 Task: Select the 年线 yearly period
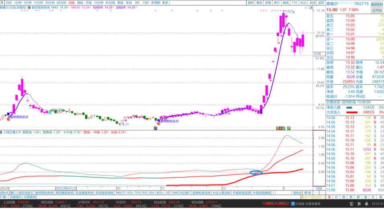[x=129, y=3]
